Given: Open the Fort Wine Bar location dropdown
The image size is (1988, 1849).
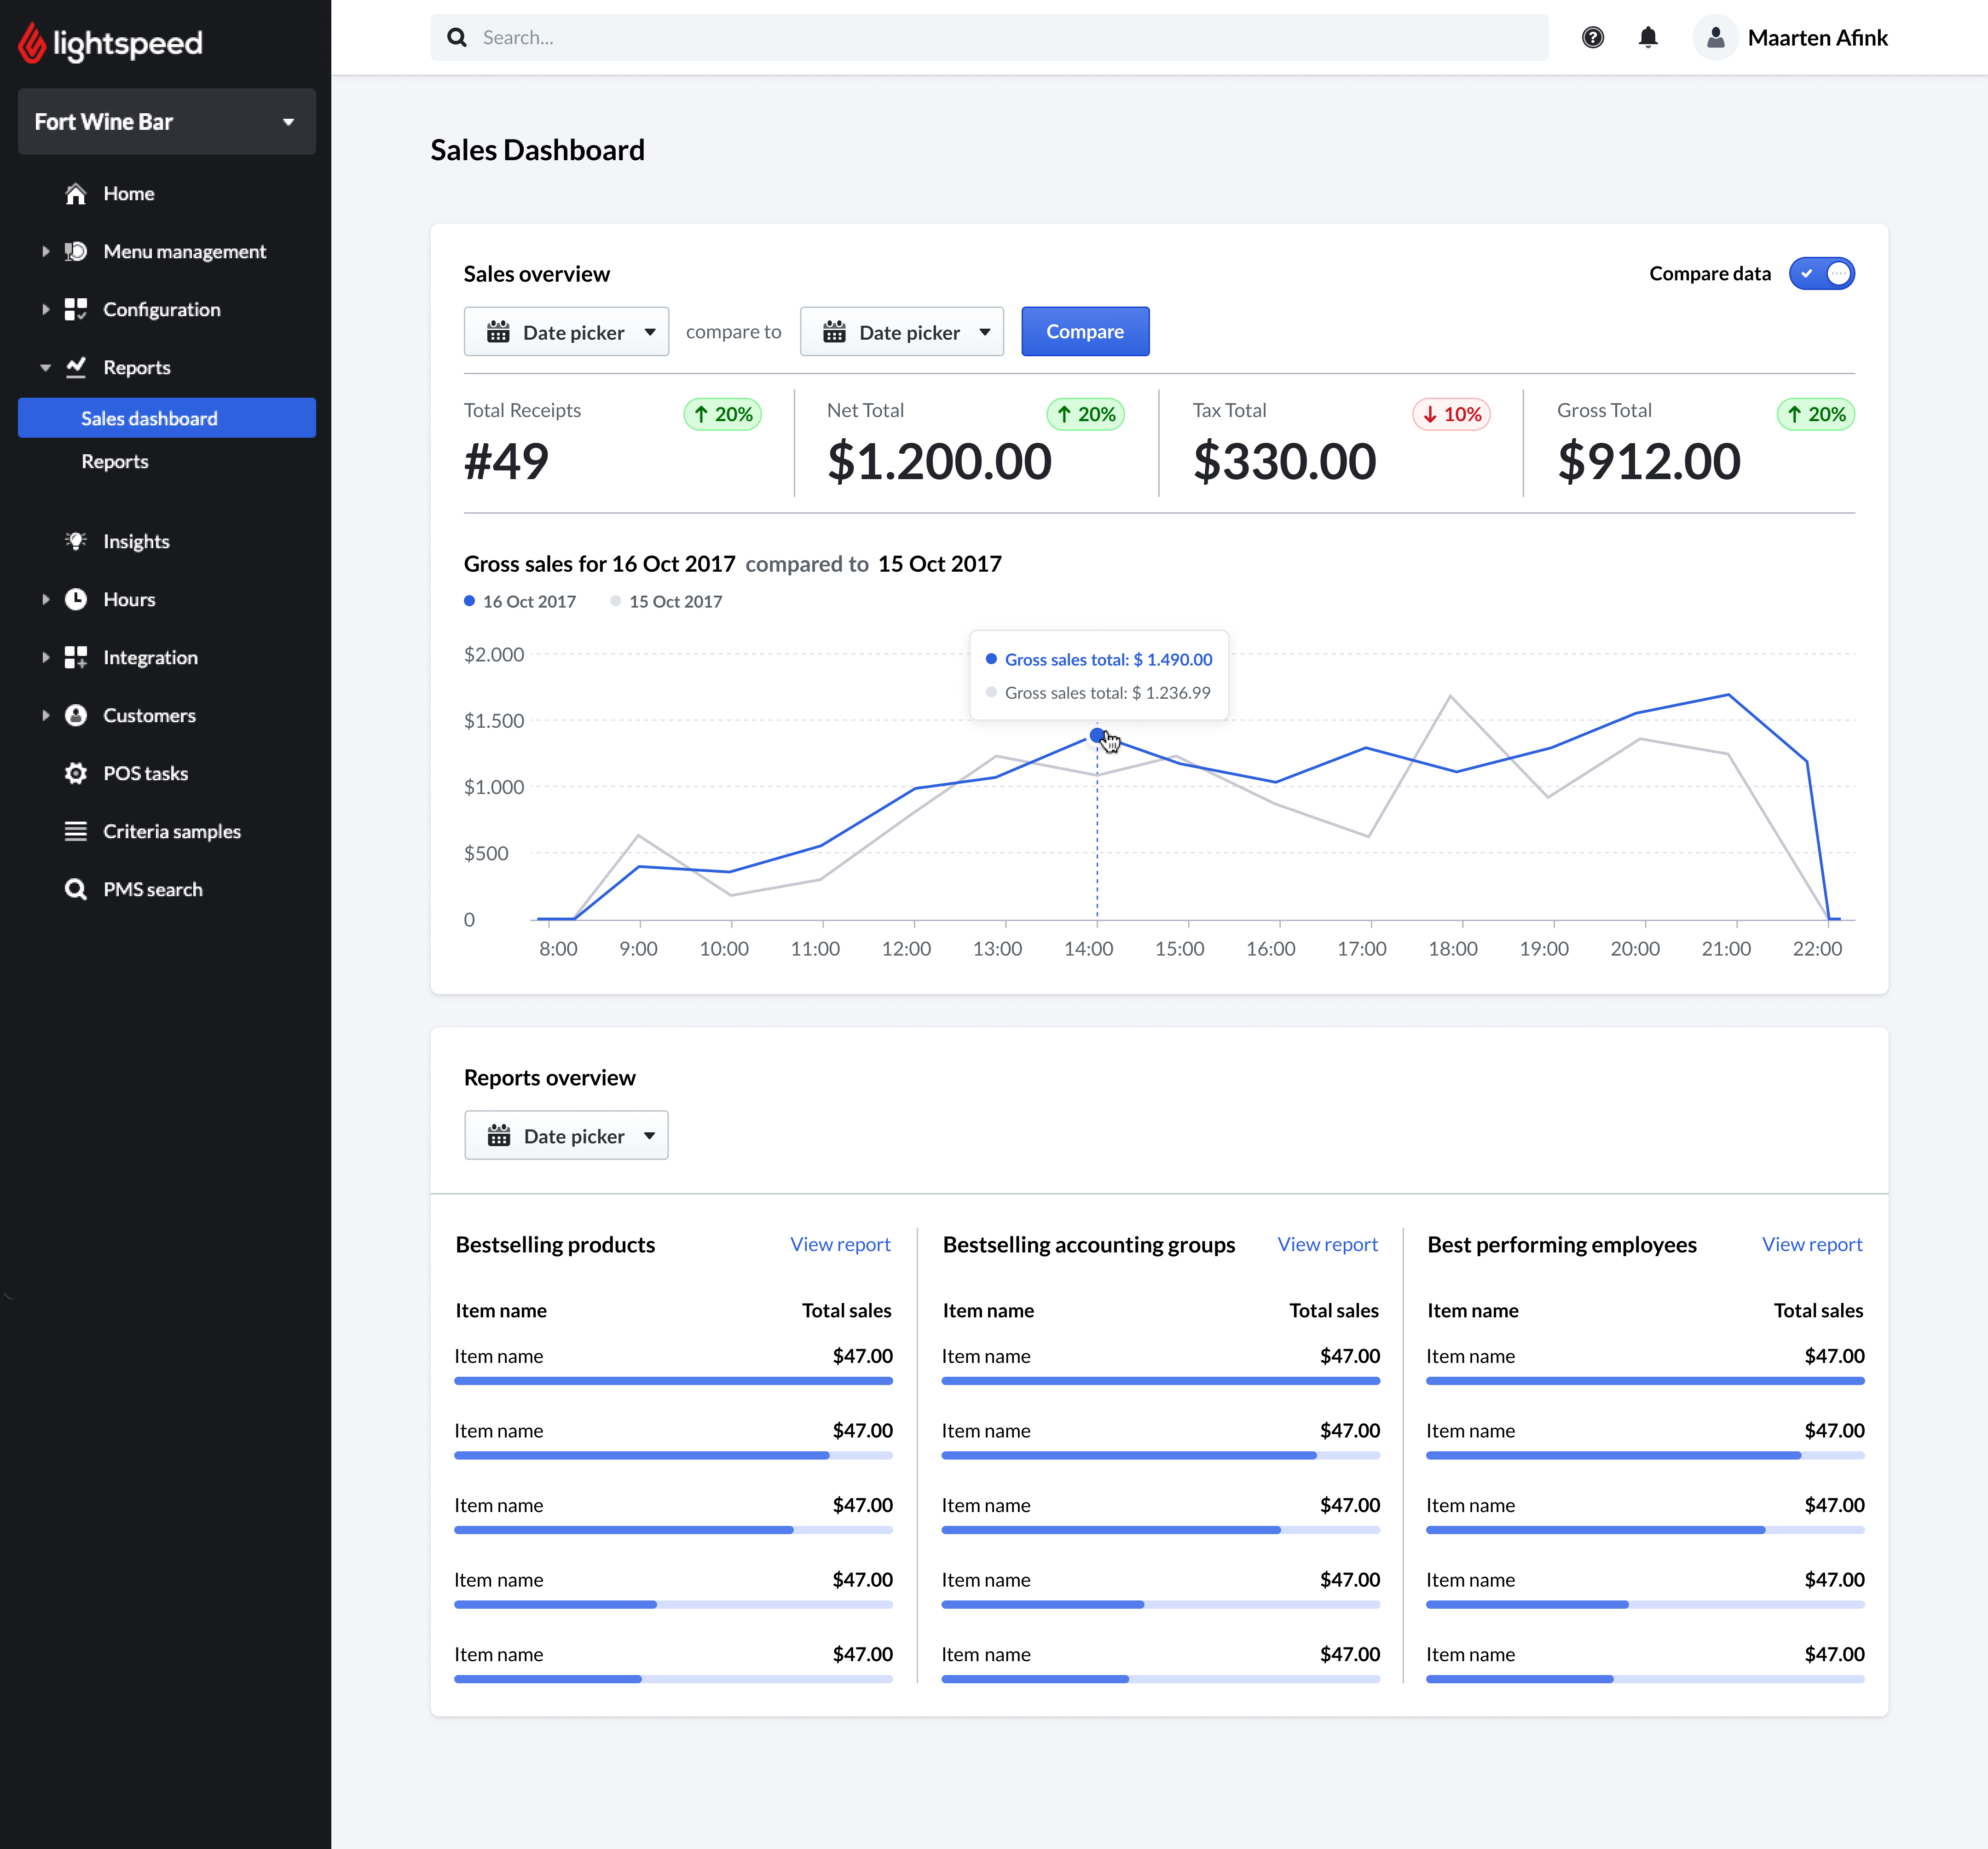Looking at the screenshot, I should click(x=166, y=122).
